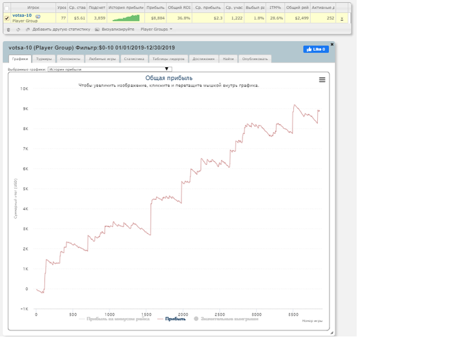
Task: Uncheck the votsa-10 row checkbox
Action: coord(7,18)
